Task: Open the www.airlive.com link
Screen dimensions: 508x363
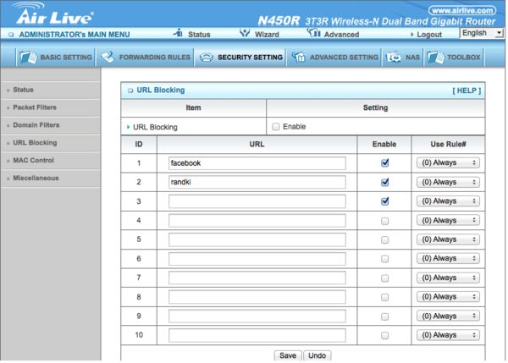Action: pos(462,10)
